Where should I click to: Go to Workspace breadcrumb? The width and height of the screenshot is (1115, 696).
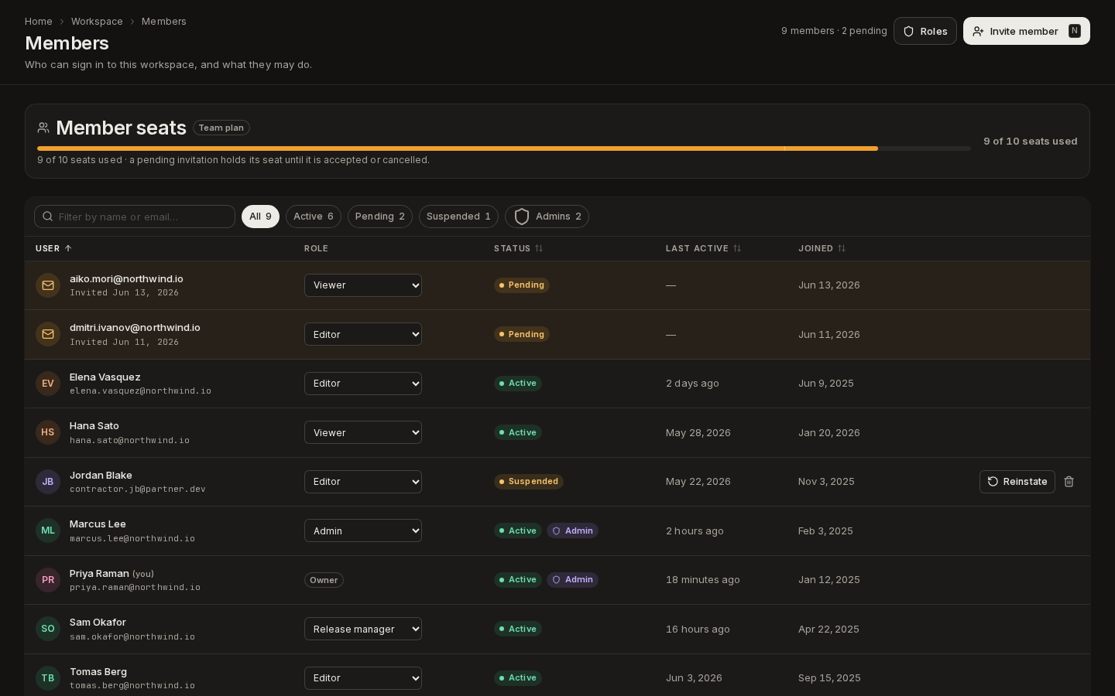(x=97, y=22)
